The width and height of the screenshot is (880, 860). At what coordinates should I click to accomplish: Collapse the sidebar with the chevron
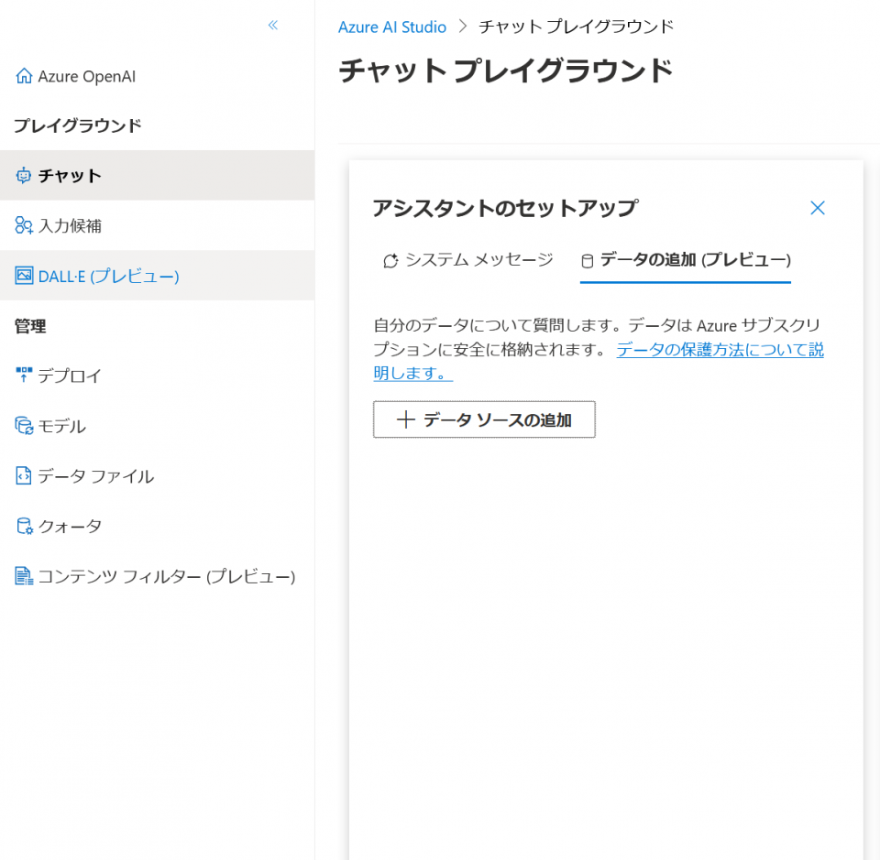(x=272, y=26)
